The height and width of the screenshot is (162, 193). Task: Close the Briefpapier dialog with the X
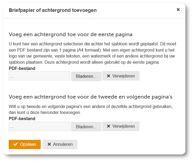(x=178, y=10)
